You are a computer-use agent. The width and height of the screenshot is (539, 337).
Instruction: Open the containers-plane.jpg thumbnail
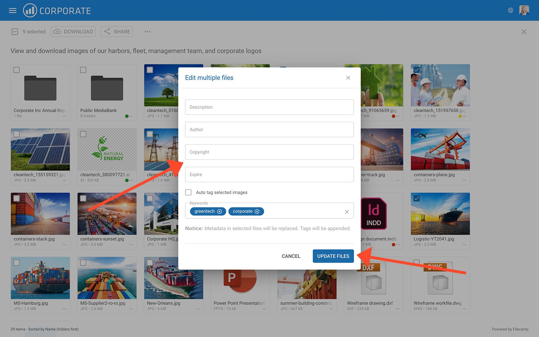tap(440, 150)
